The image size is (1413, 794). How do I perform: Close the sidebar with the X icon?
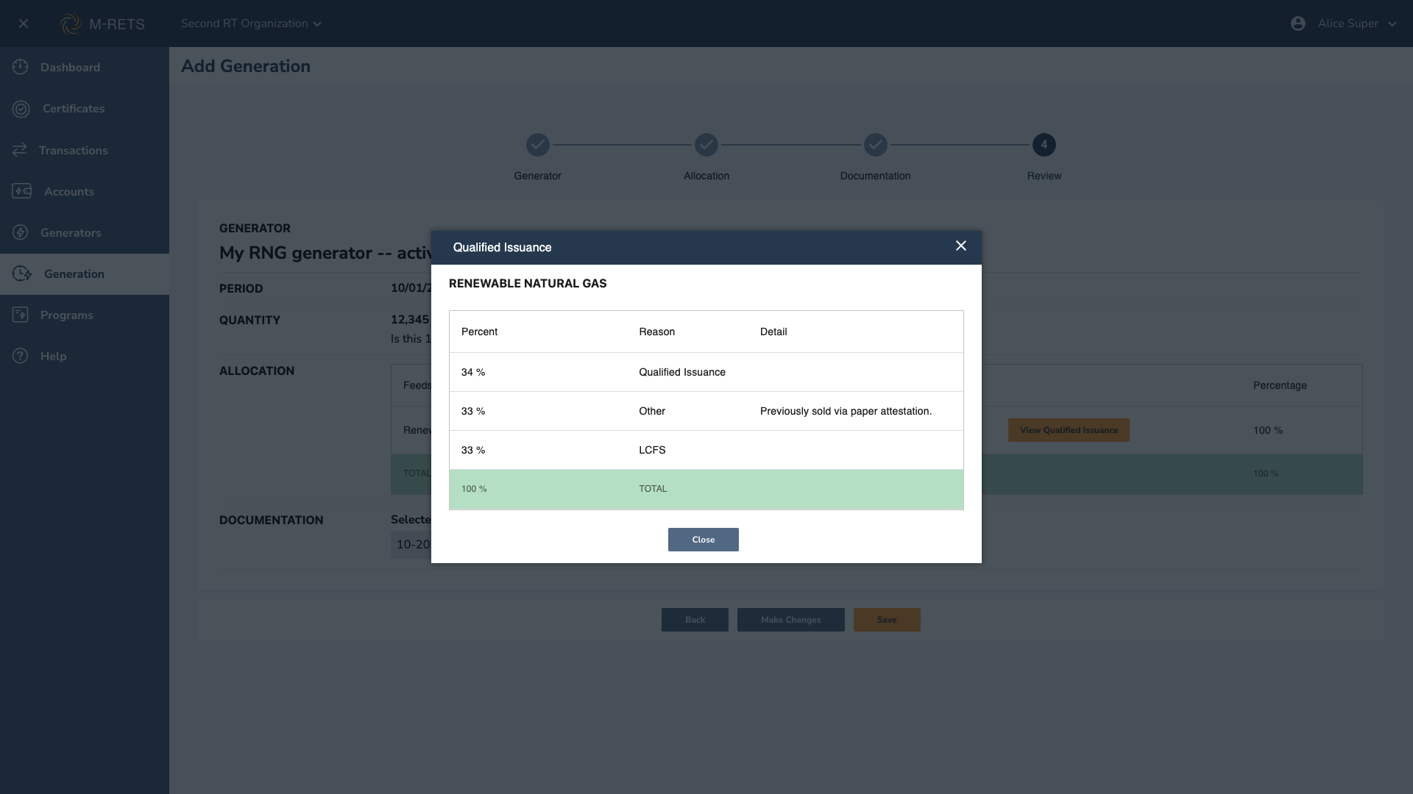pyautogui.click(x=24, y=24)
